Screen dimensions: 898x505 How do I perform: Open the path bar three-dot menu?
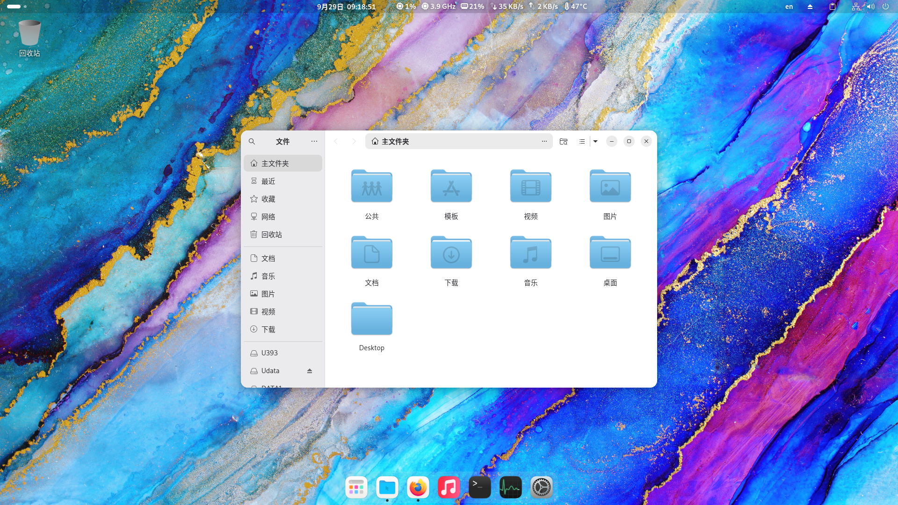coord(544,141)
